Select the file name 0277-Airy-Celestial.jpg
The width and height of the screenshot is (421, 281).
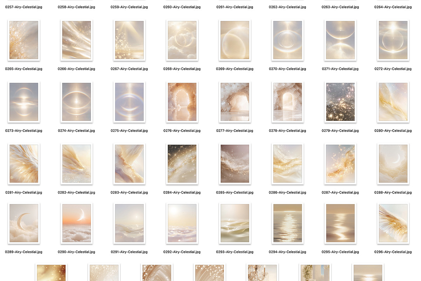click(x=235, y=131)
